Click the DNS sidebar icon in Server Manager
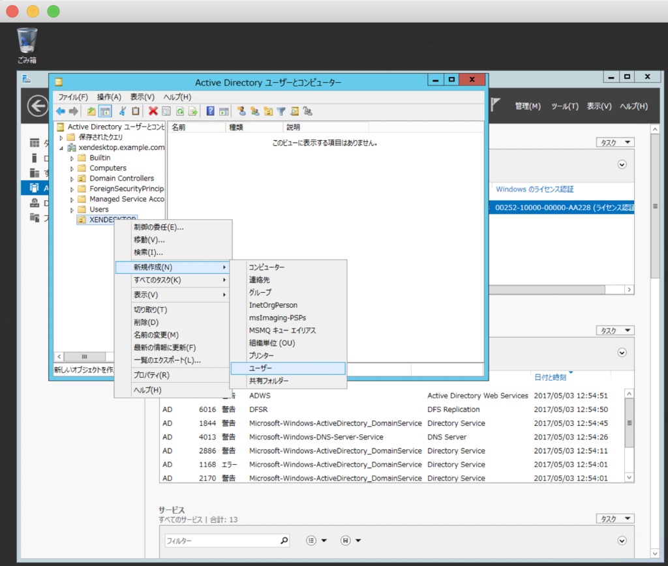Image resolution: width=668 pixels, height=566 pixels. coord(35,203)
